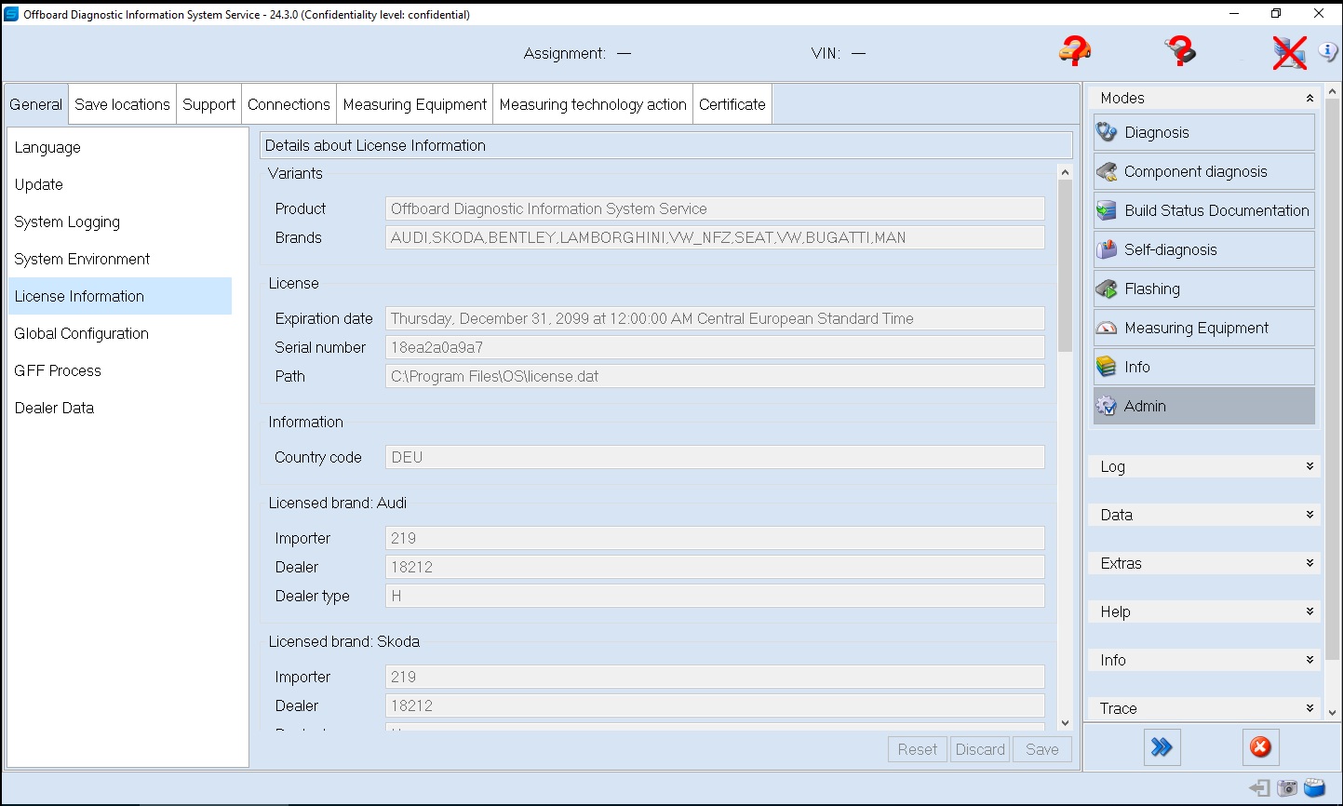Collapse the Modes panel
Image resolution: width=1343 pixels, height=806 pixels.
pyautogui.click(x=1310, y=97)
